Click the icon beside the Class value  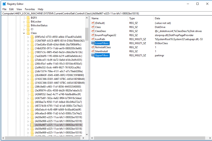click(x=93, y=27)
